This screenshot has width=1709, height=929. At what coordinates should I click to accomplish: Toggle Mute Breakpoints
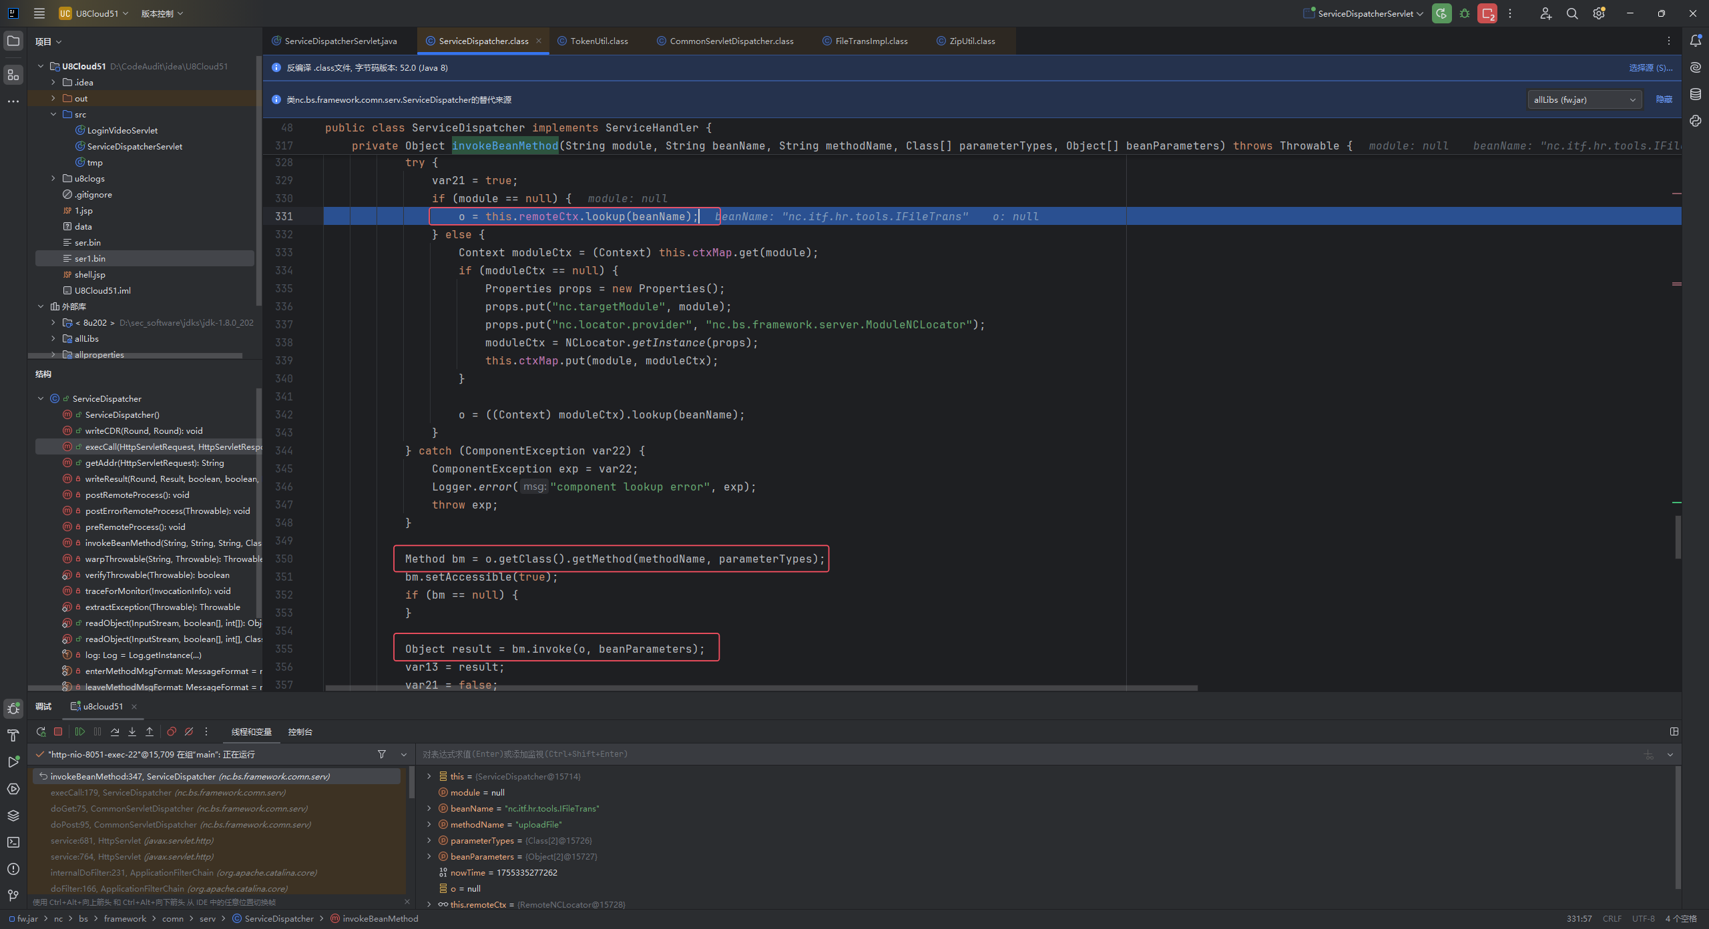click(189, 732)
